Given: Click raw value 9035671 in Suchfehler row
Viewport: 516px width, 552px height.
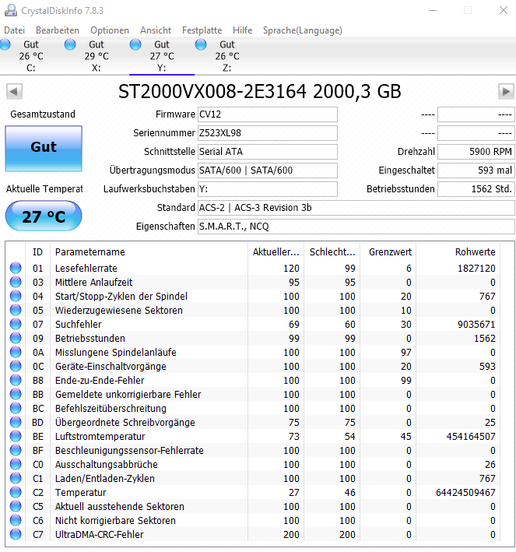Looking at the screenshot, I should pyautogui.click(x=476, y=324).
